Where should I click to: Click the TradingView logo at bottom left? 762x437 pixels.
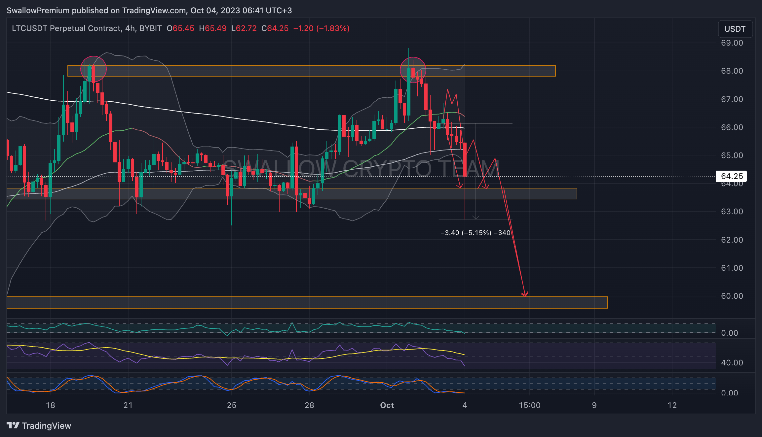click(x=39, y=426)
